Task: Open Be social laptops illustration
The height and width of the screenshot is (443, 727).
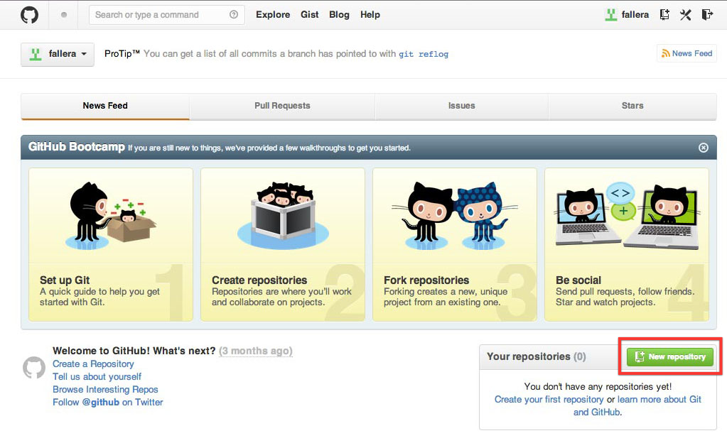Action: [x=627, y=216]
